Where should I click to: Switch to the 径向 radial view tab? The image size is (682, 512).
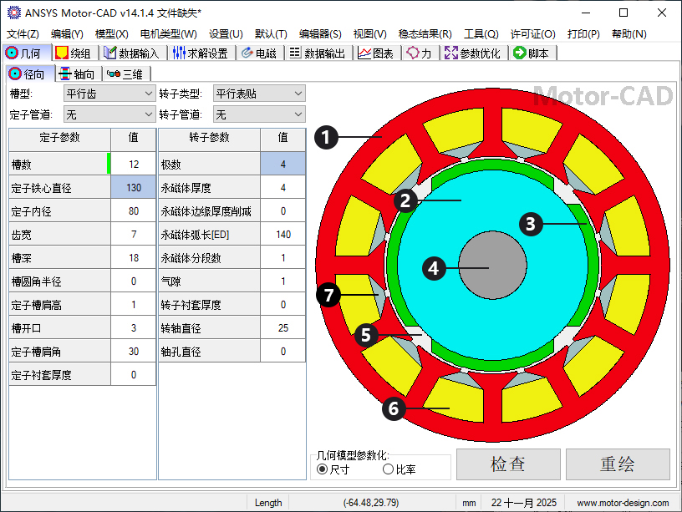(30, 74)
